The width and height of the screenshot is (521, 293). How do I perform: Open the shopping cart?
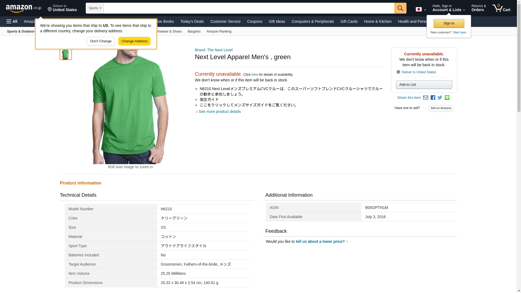click(501, 8)
